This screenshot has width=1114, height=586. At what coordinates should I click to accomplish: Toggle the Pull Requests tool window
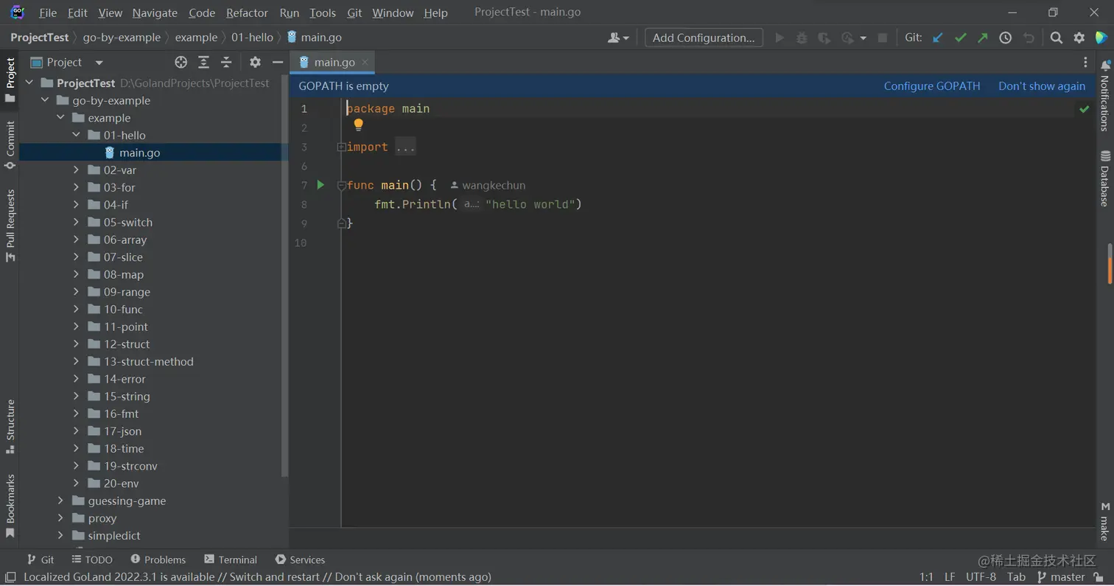[10, 226]
